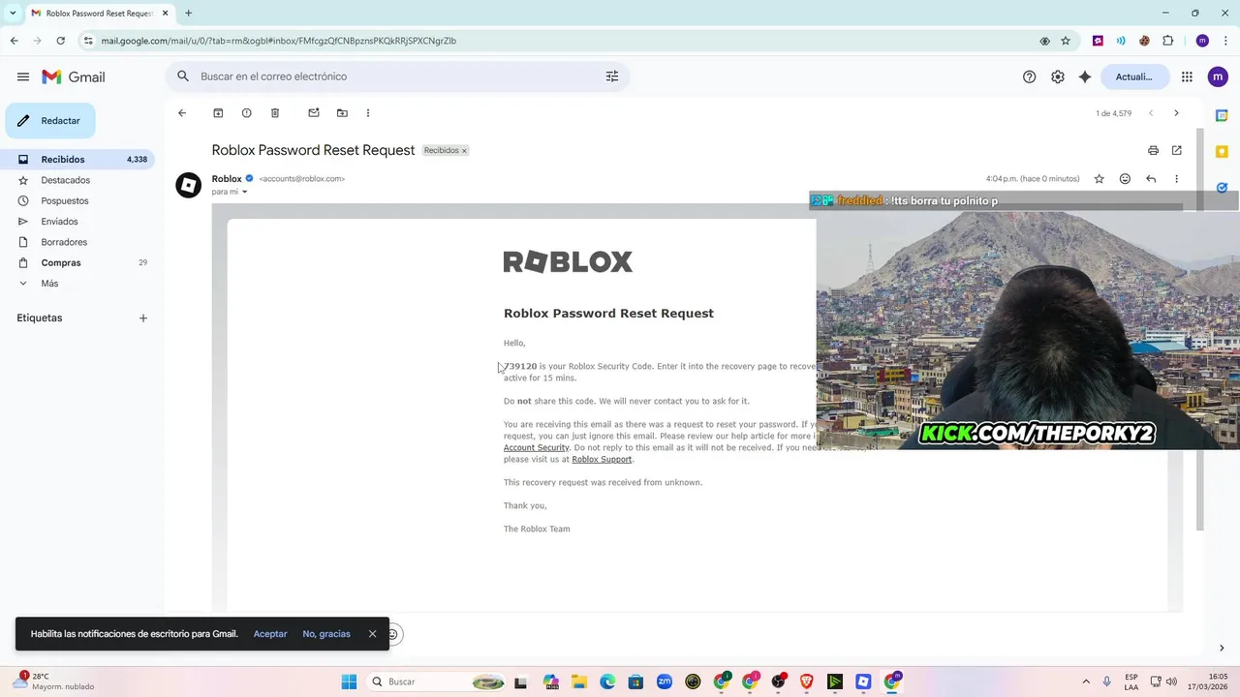Open Gmail main menu hamburger icon

tap(23, 76)
